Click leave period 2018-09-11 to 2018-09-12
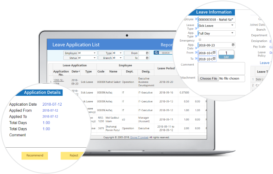Viewport: 273px width, 174px height. pos(166,128)
